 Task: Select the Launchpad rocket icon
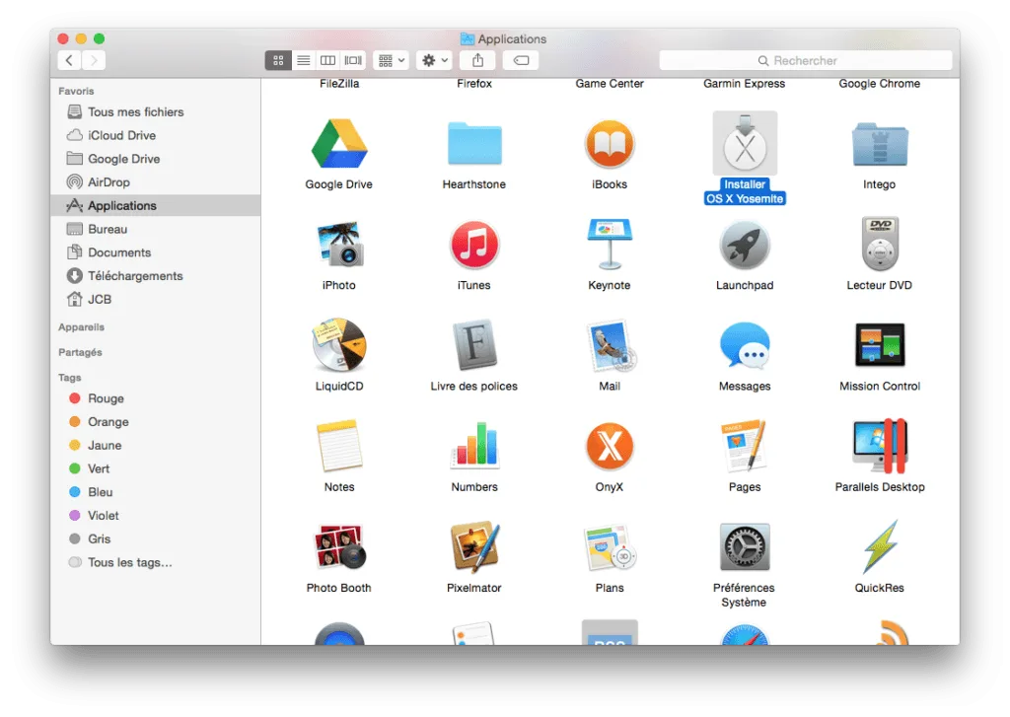tap(744, 248)
